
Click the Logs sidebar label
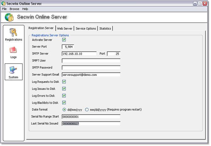[x=14, y=57]
